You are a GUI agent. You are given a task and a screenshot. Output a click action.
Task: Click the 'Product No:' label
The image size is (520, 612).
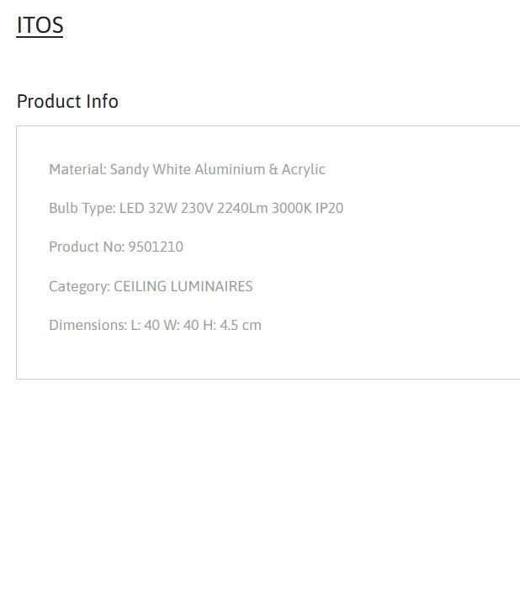[87, 247]
